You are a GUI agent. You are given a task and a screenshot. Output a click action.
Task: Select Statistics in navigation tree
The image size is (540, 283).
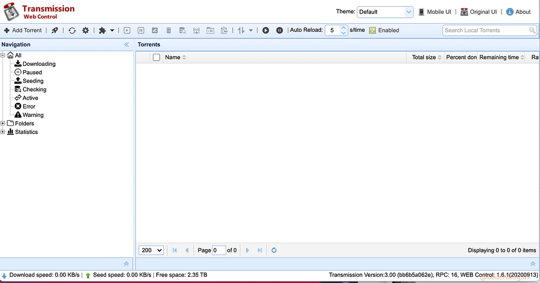(x=26, y=132)
